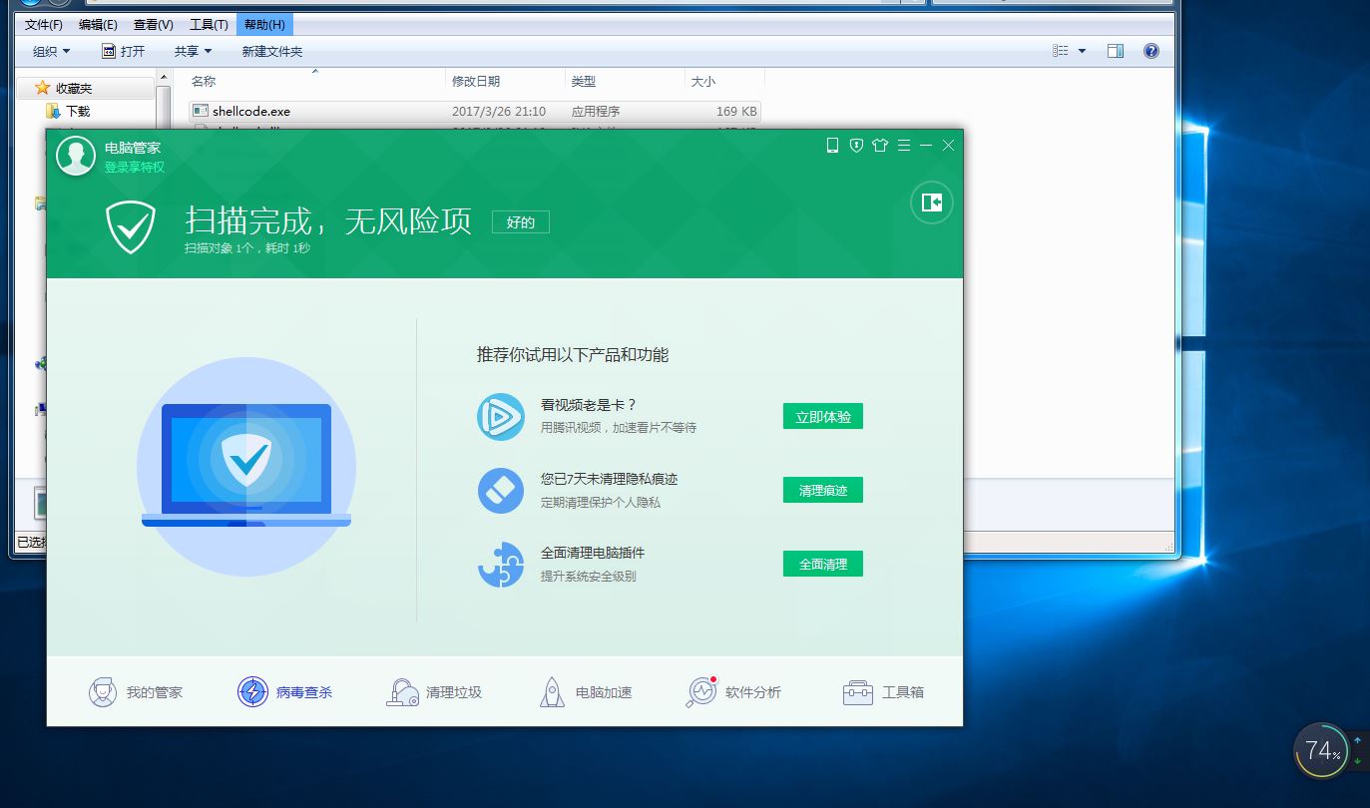The image size is (1370, 808).
Task: Click the view mode icon in Explorer
Action: point(1061,51)
